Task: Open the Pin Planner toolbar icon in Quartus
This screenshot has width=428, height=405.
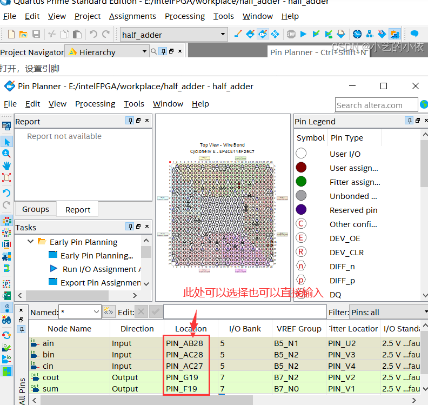Action: point(262,34)
